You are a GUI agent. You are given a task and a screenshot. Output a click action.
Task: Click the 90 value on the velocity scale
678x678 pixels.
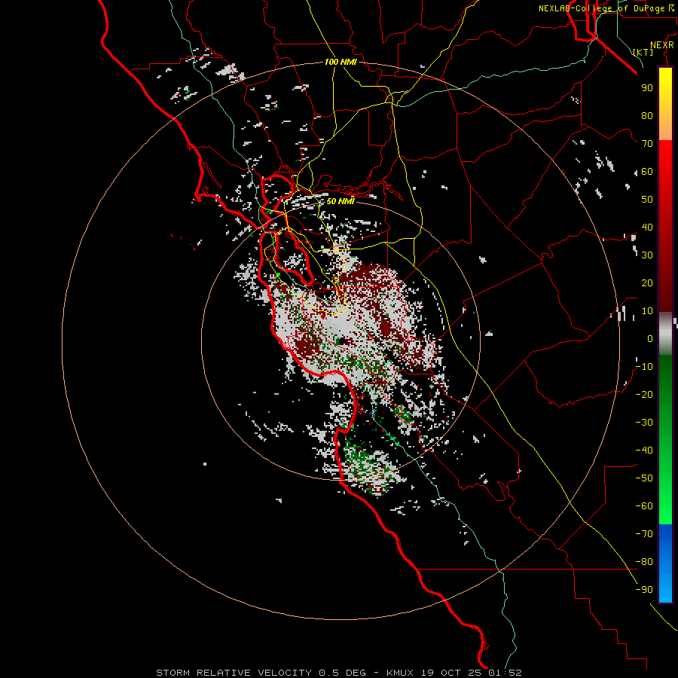point(647,88)
